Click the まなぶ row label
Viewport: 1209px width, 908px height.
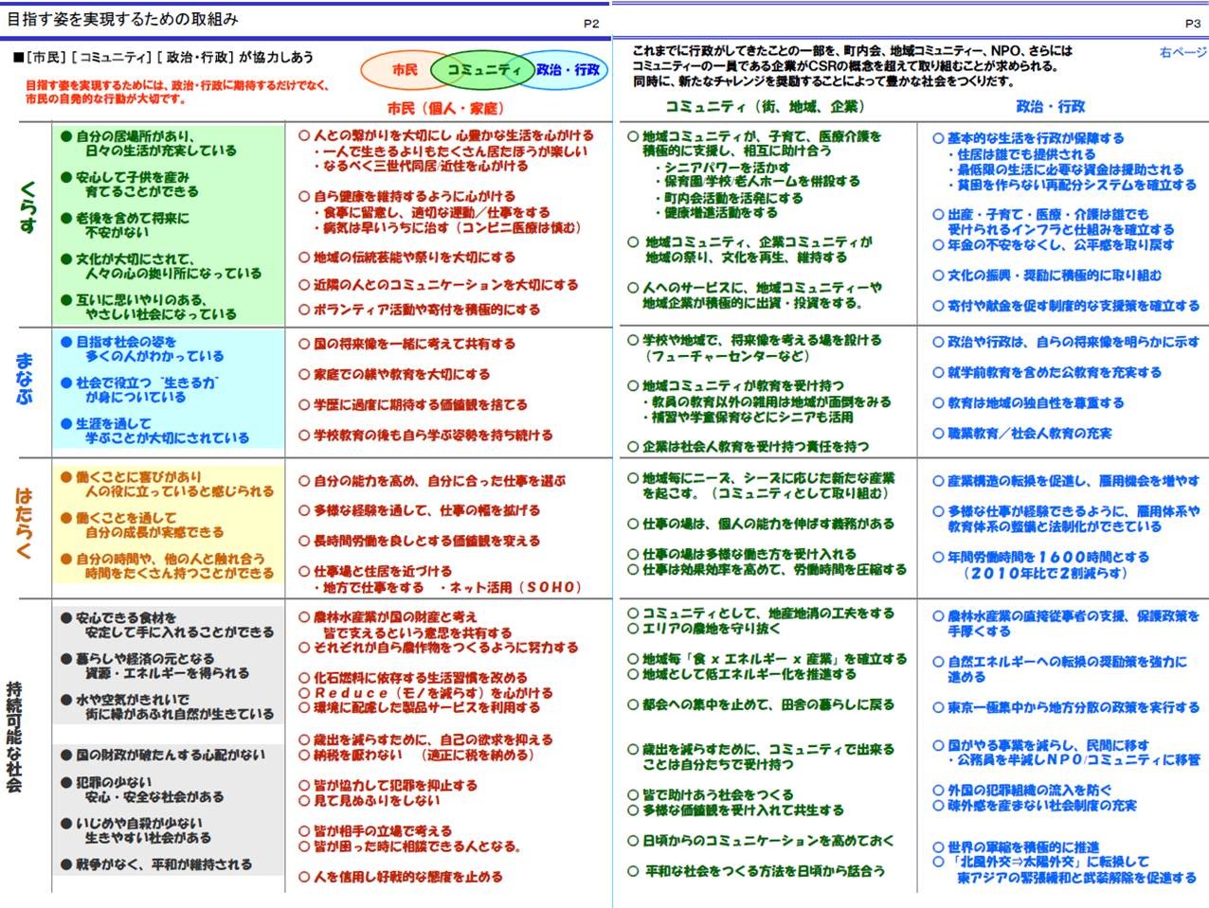(26, 379)
